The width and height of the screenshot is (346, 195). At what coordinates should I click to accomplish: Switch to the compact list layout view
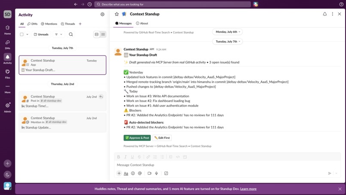pos(103,34)
